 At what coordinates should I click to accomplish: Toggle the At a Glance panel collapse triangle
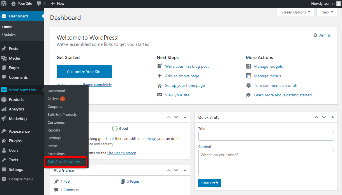click(x=185, y=170)
